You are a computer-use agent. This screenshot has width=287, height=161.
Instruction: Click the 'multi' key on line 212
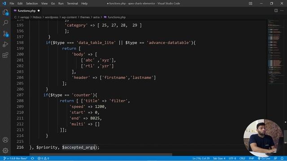tap(78, 124)
